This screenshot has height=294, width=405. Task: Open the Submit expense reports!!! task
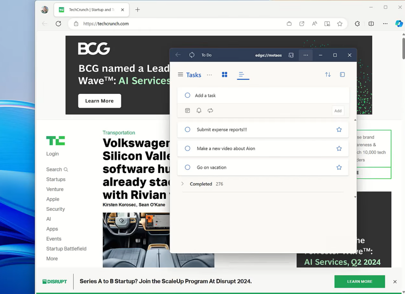click(263, 129)
